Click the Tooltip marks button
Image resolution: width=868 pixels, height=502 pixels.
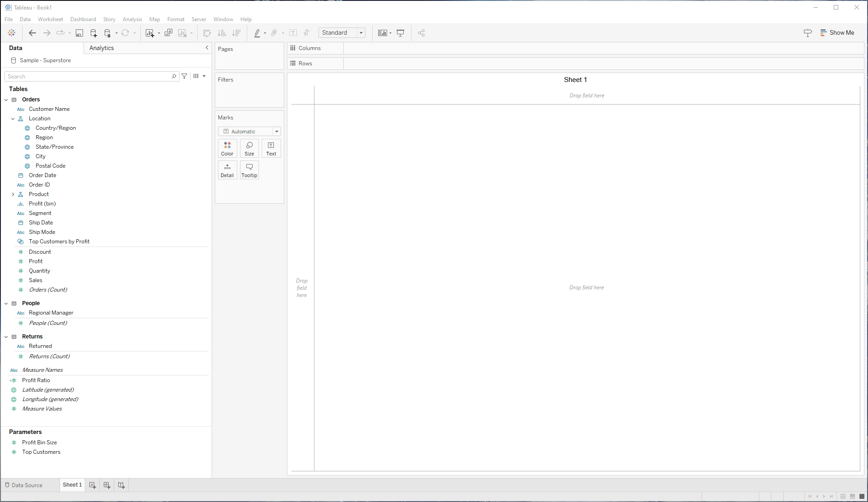coord(249,170)
